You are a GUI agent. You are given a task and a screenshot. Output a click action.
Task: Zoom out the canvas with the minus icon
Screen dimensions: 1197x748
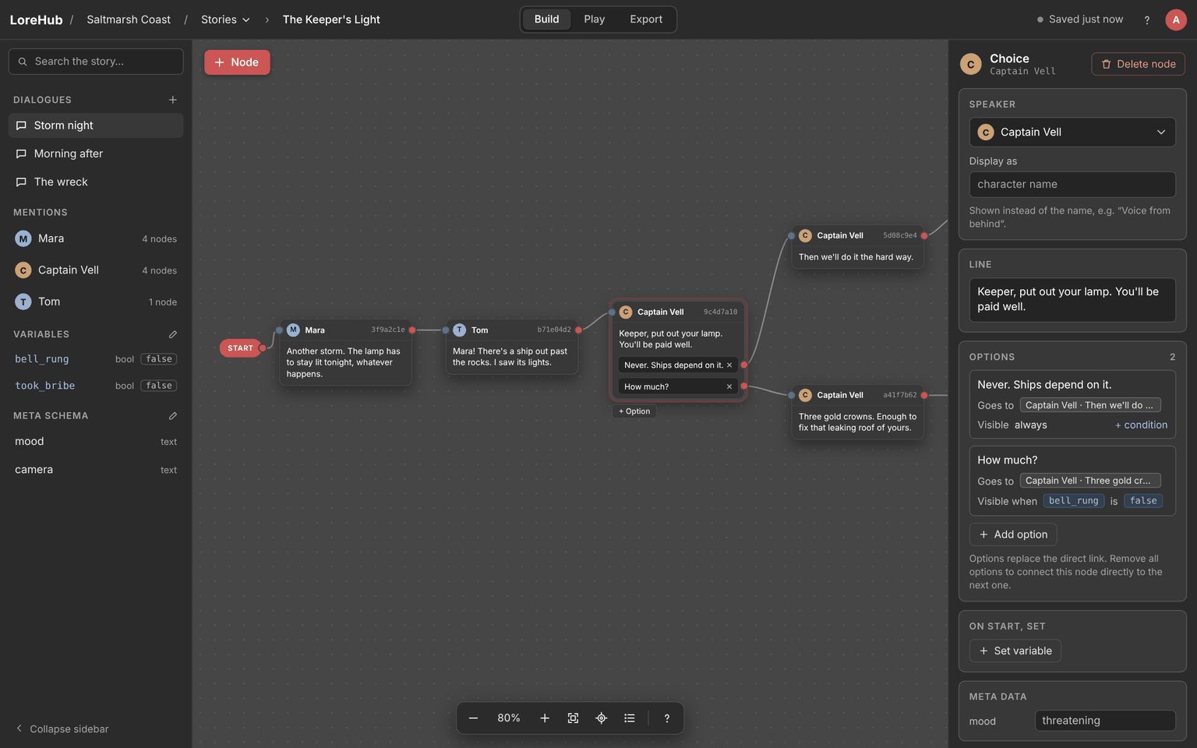(473, 718)
